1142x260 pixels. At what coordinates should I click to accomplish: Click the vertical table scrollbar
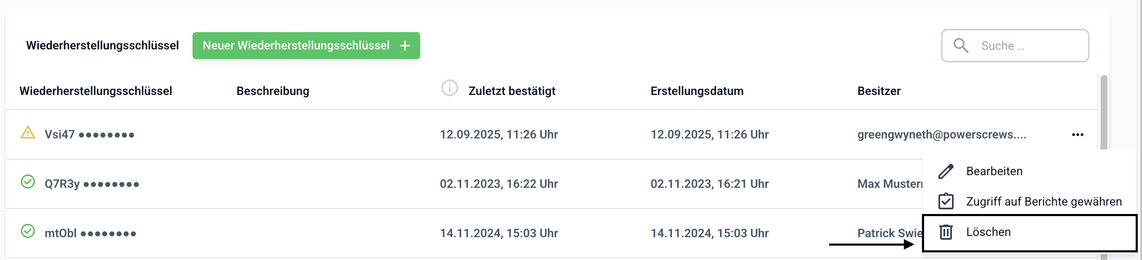1104,115
